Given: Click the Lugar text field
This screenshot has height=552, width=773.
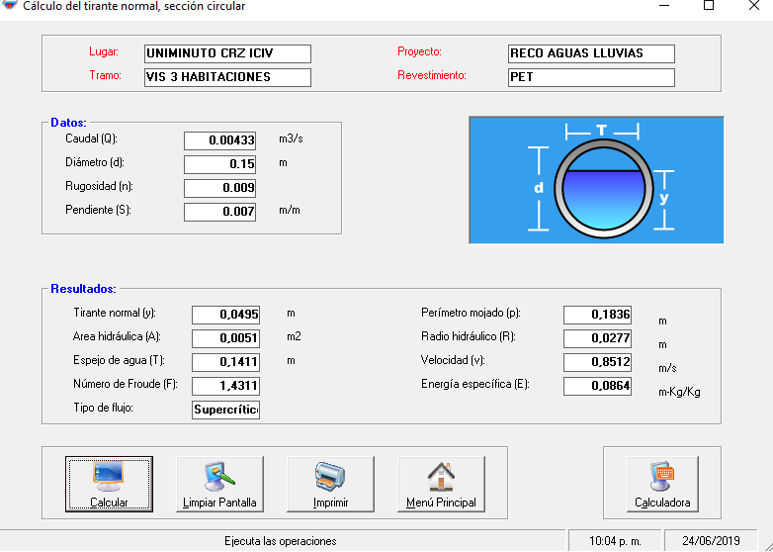Looking at the screenshot, I should pyautogui.click(x=227, y=53).
